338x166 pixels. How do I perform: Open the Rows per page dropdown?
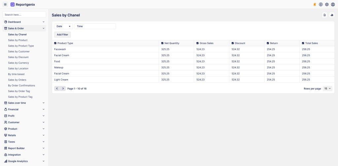(327, 88)
